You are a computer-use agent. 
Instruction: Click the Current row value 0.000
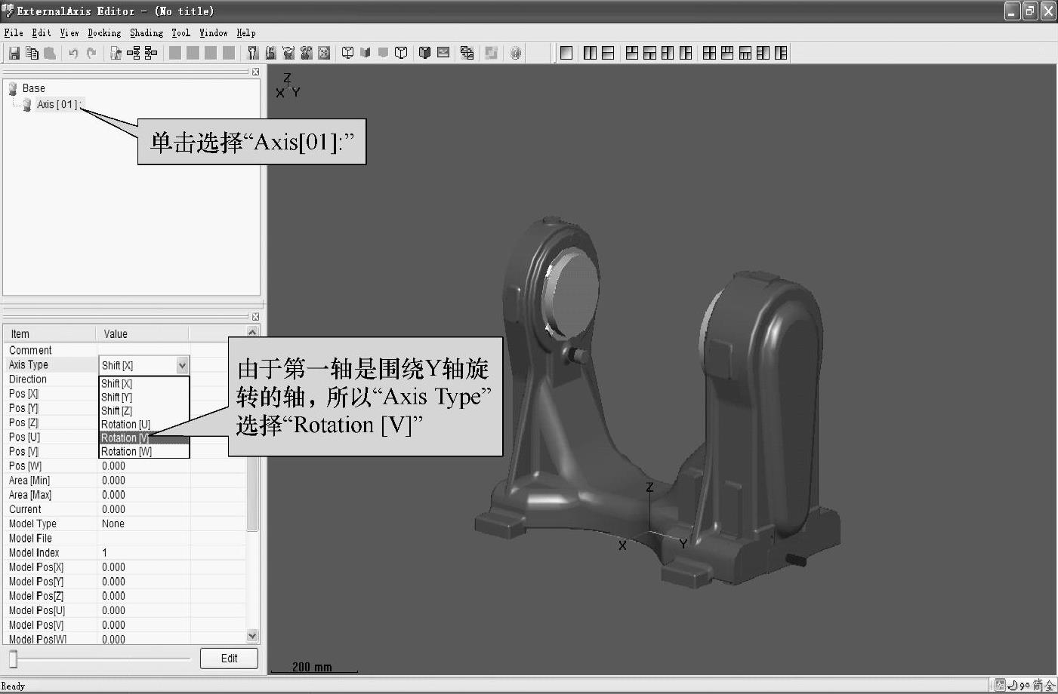[x=113, y=509]
